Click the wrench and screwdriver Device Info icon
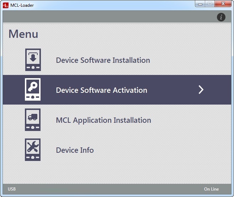Viewport: 234px width, 197px height. (x=33, y=150)
